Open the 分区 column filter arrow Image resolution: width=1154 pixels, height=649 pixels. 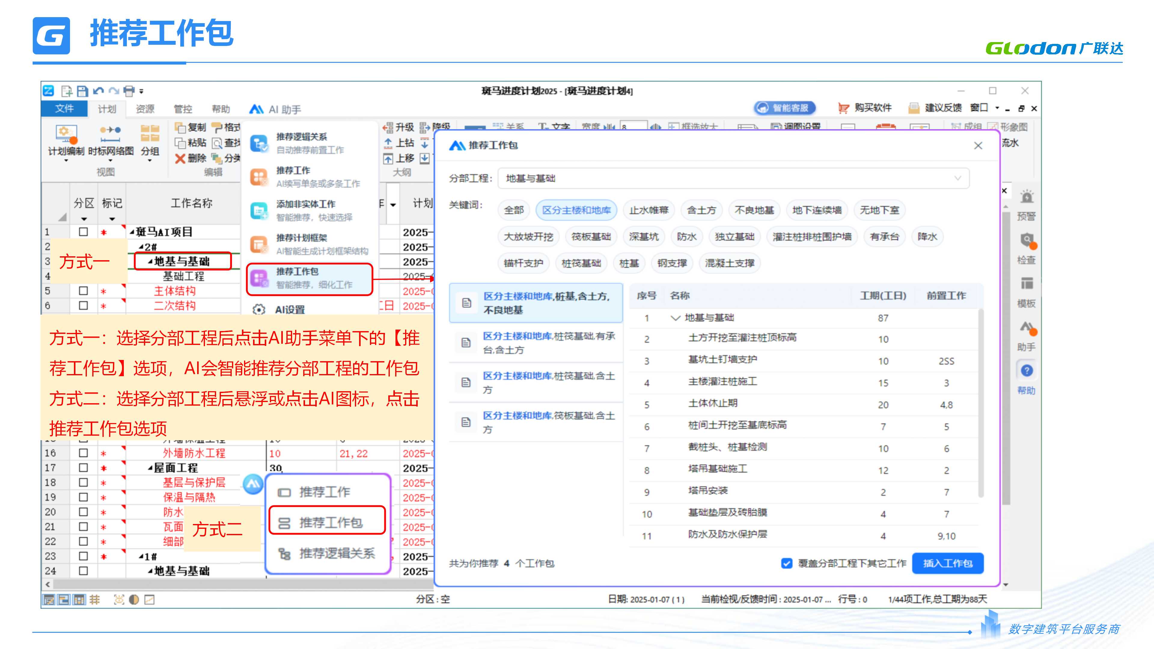click(x=84, y=219)
